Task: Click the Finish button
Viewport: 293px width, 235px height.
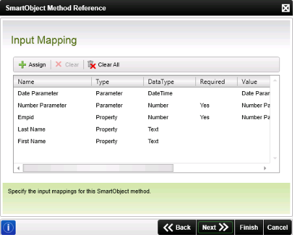Action: 249,227
